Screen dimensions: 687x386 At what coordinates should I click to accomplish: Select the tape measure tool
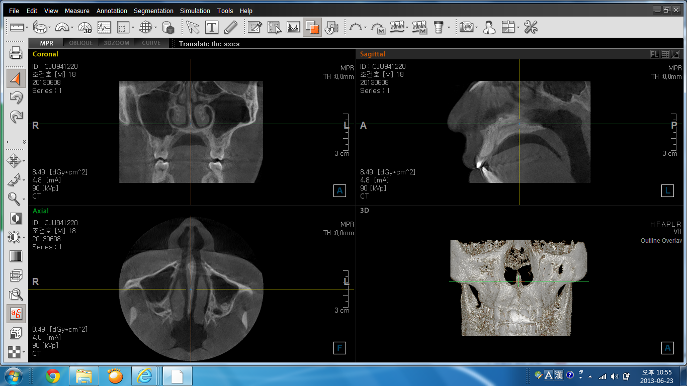coord(40,27)
